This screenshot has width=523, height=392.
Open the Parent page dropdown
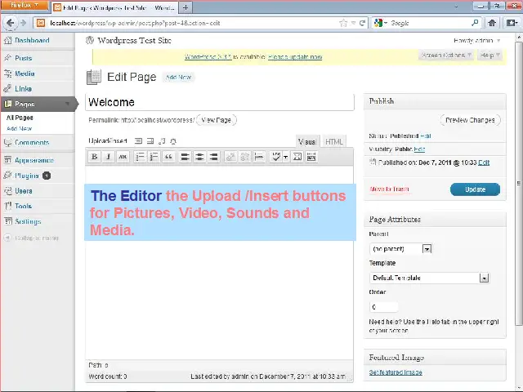(400, 249)
